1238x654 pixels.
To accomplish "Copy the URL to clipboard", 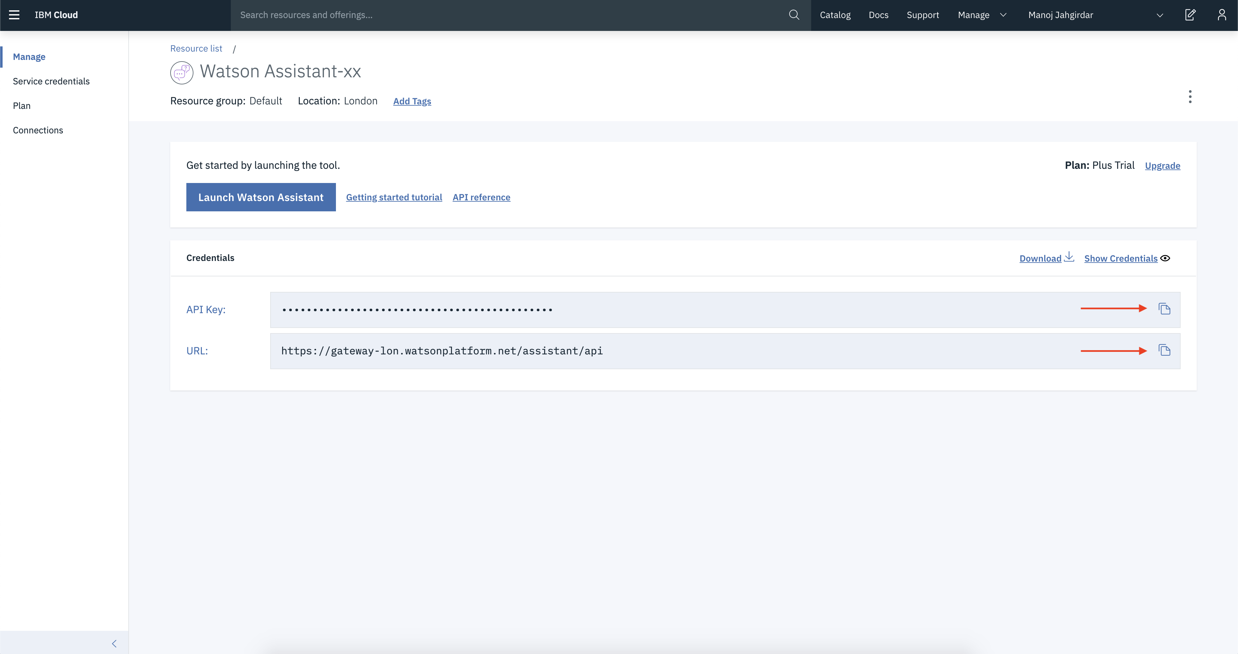I will (1164, 351).
